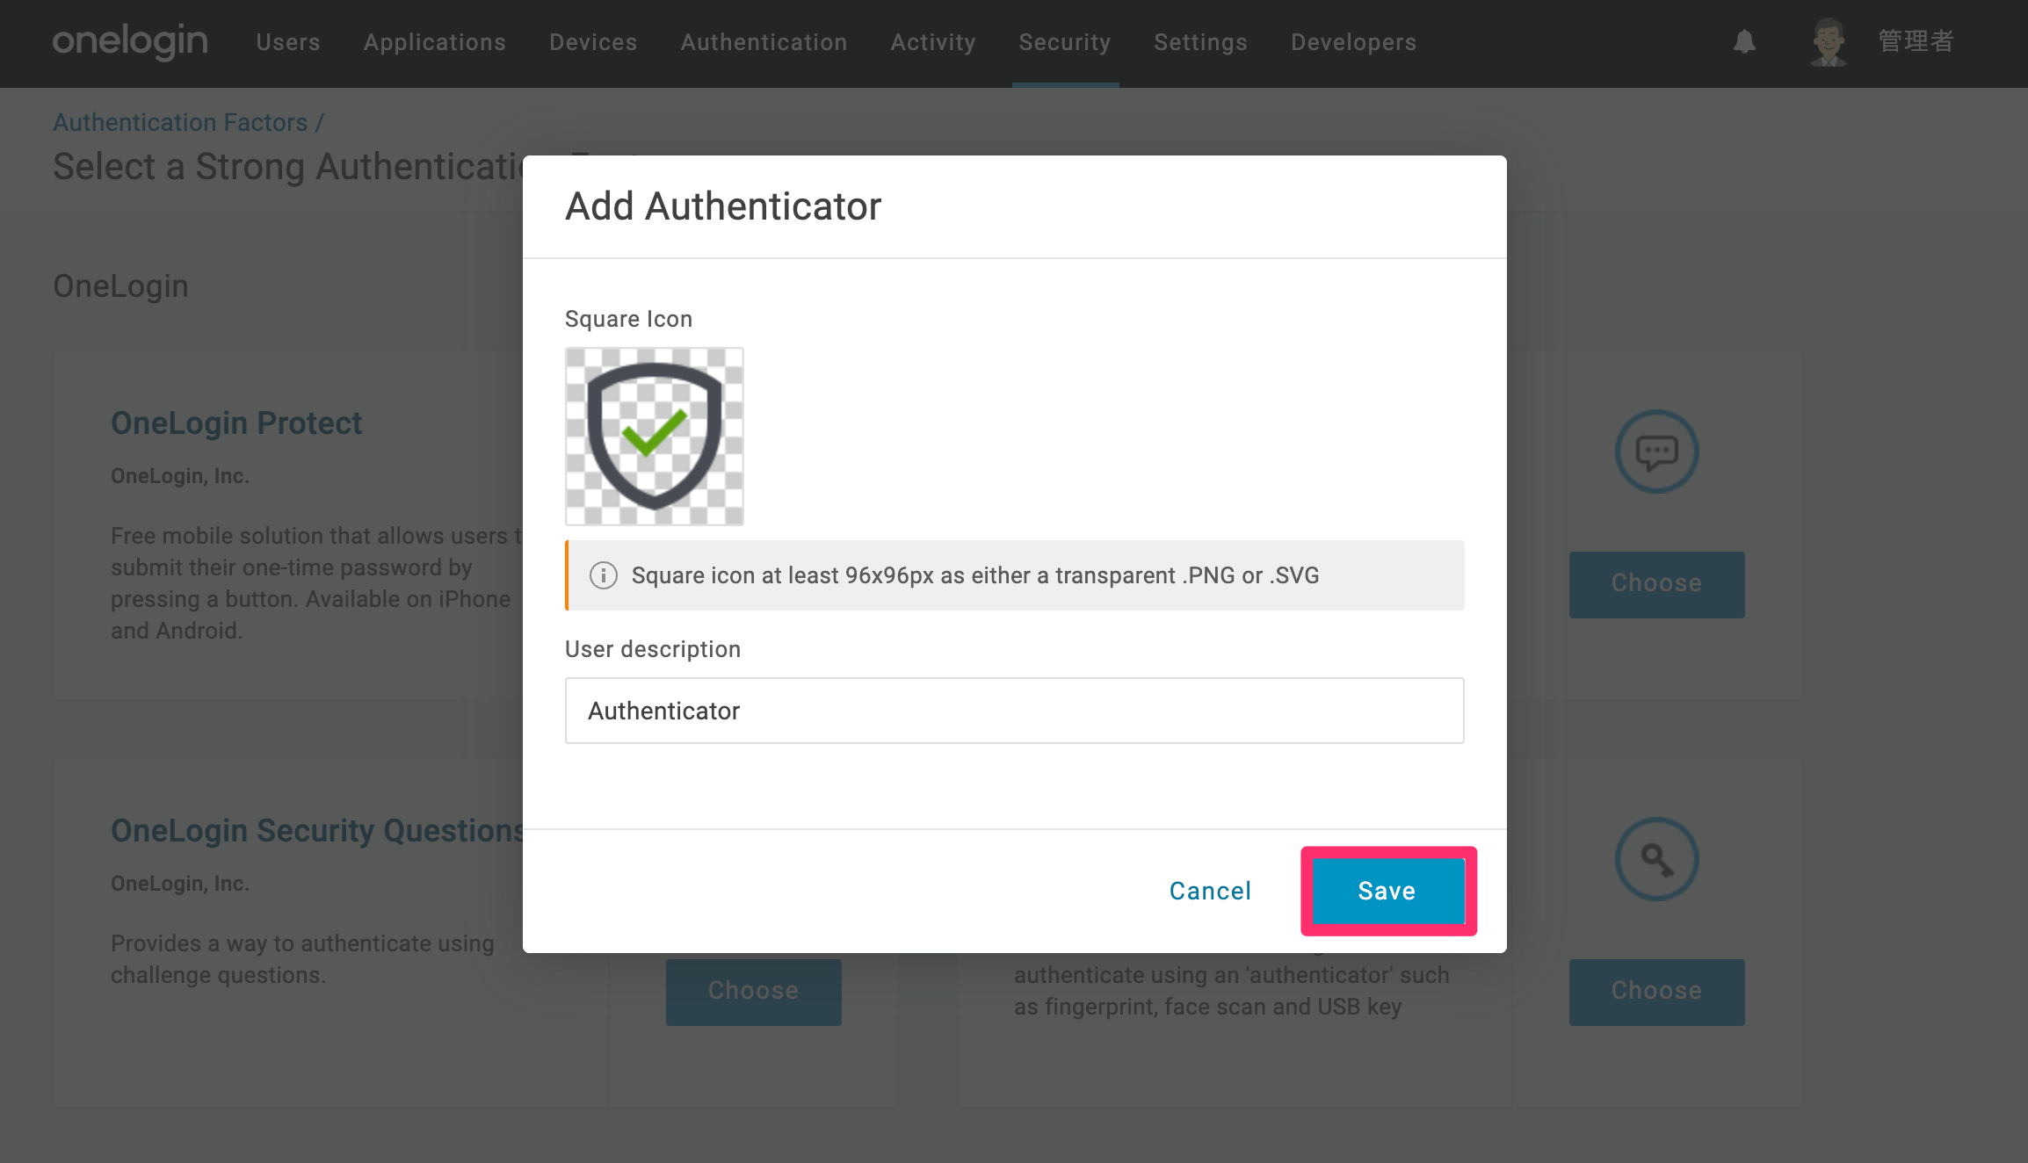Viewport: 2028px width, 1163px height.
Task: Choose the speech bubble factor option
Action: coord(1656,584)
